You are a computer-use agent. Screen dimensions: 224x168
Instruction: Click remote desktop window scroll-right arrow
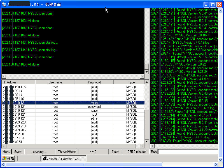coord(216,165)
